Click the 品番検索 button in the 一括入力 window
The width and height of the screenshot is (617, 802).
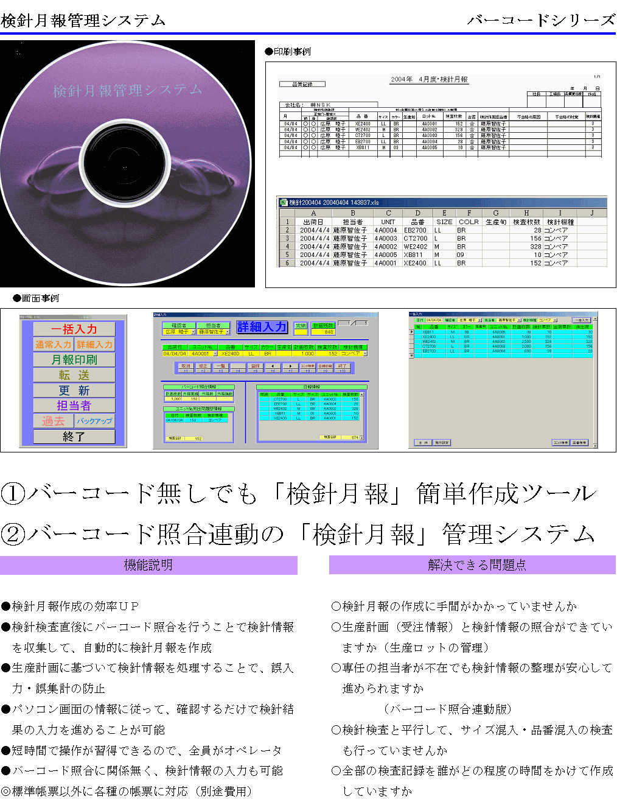[x=579, y=443]
